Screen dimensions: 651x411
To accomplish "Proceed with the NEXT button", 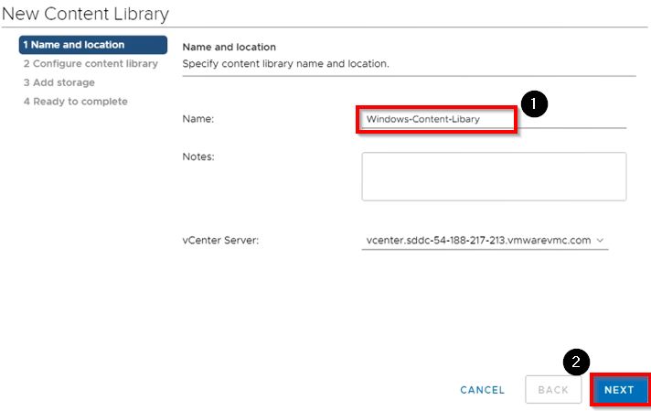I will tap(619, 390).
